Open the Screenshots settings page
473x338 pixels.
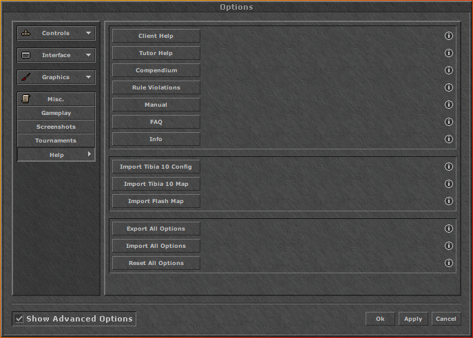pyautogui.click(x=56, y=127)
